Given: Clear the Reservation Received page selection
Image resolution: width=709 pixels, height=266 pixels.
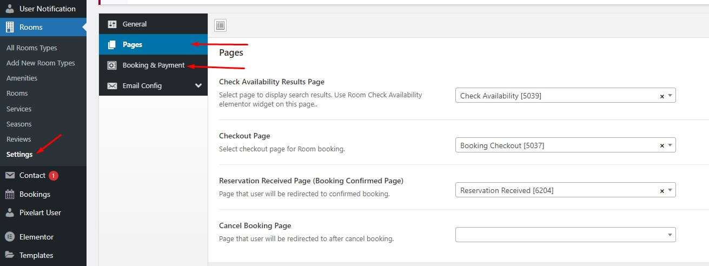Looking at the screenshot, I should pos(662,191).
